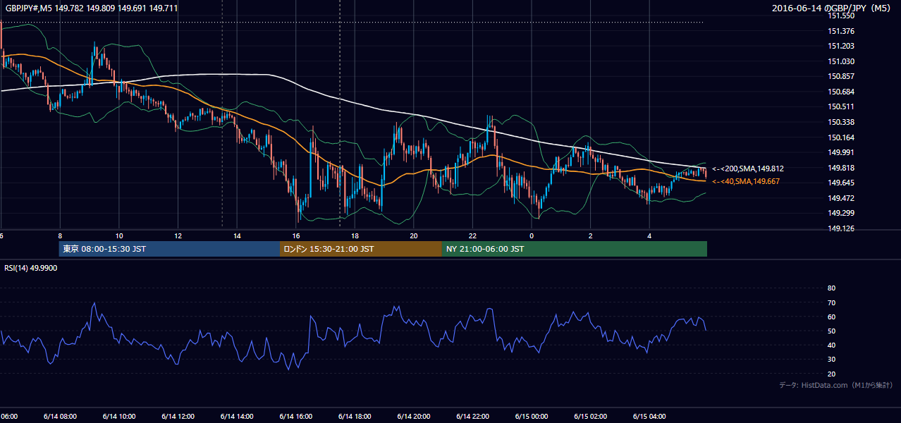
Task: Click the hour 16 tick under price chart
Action: (x=296, y=236)
